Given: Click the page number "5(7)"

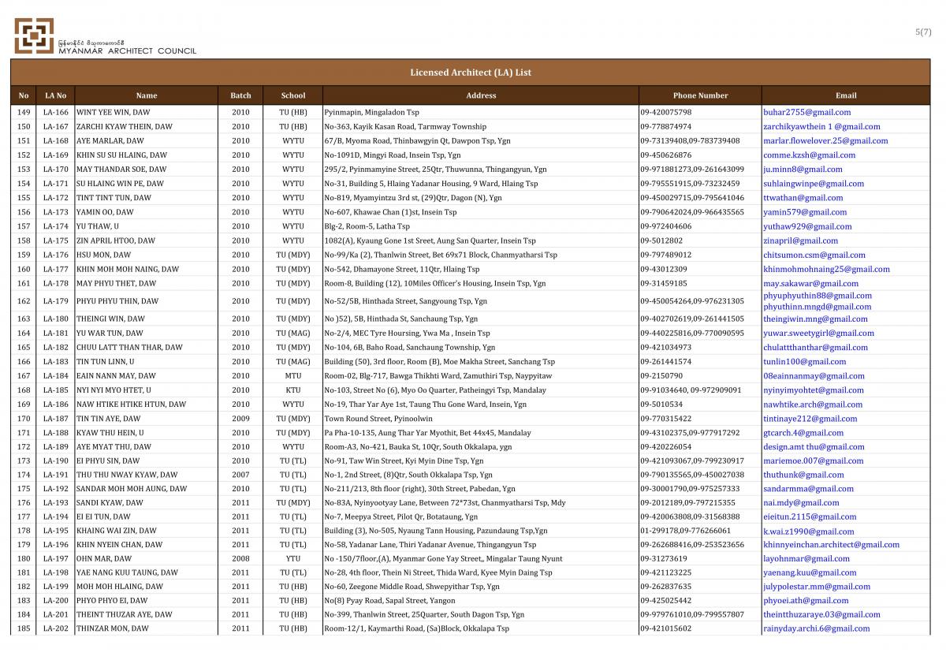Looking at the screenshot, I should [x=923, y=32].
